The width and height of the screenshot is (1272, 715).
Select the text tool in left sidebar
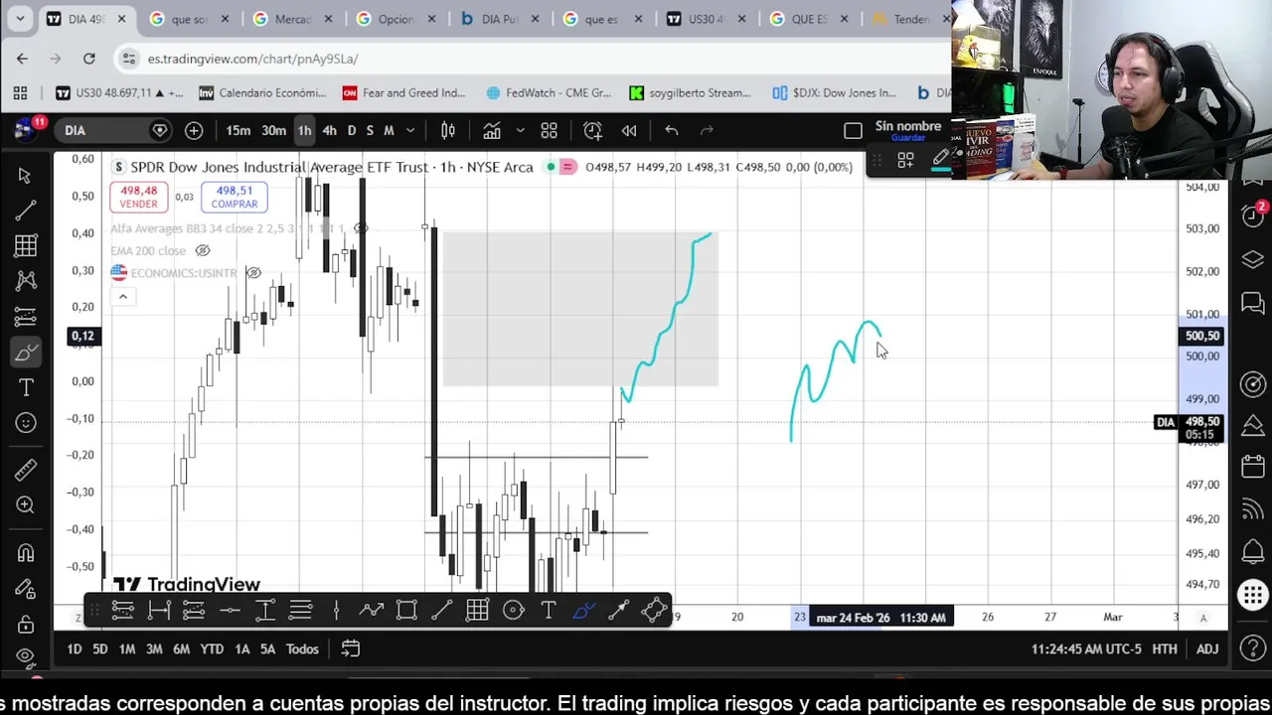click(25, 387)
